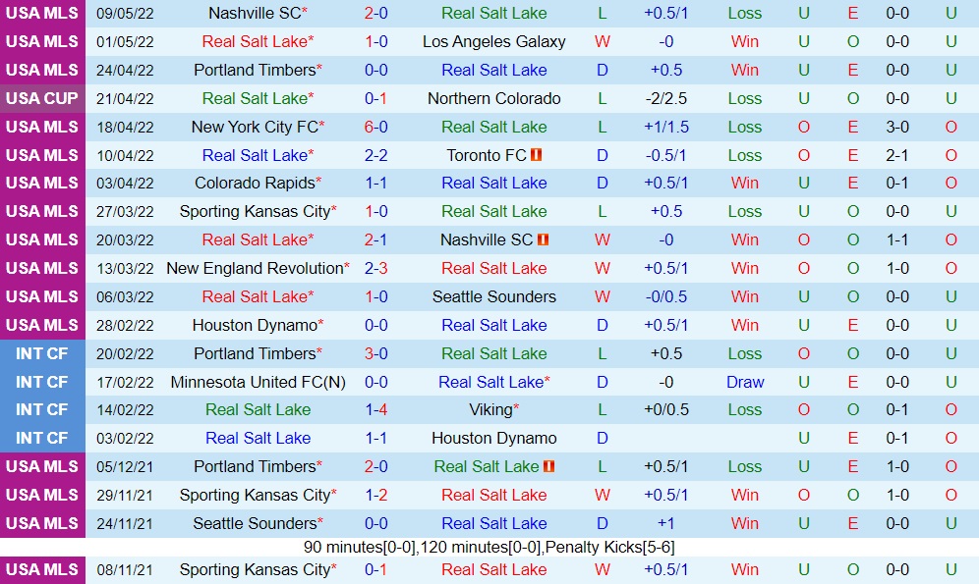Screen dimensions: 979x584
Task: Open Seattle Sounders link on 06/03/22
Action: pos(493,296)
